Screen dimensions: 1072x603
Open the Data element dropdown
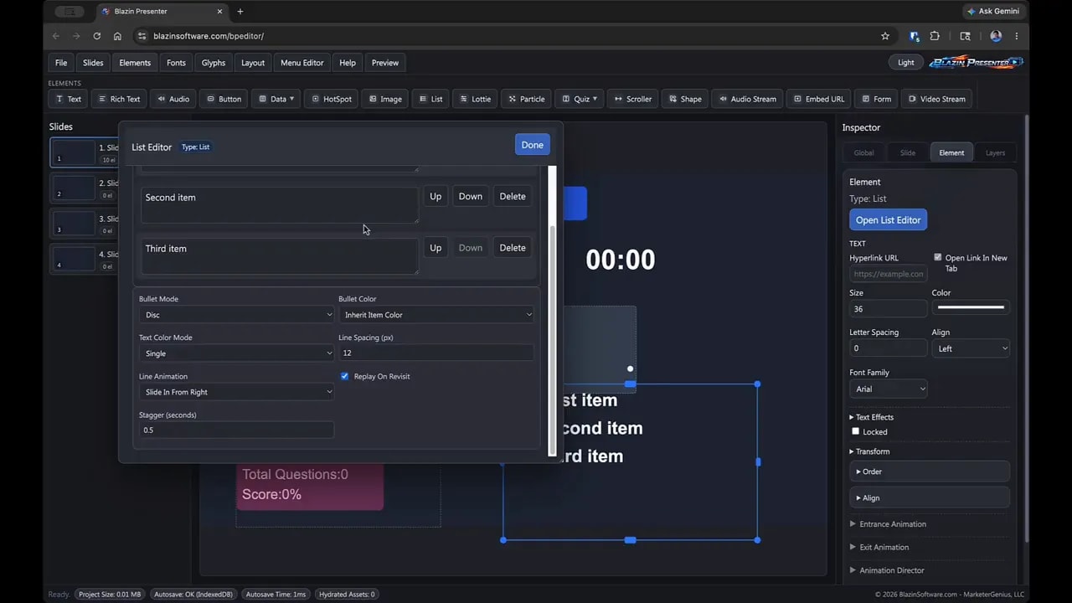coord(276,99)
